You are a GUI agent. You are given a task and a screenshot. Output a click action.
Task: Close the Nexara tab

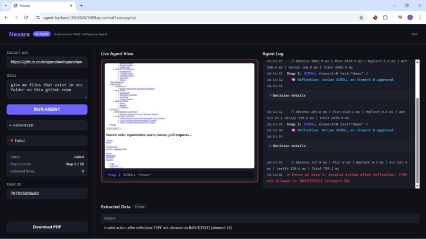(71, 5)
